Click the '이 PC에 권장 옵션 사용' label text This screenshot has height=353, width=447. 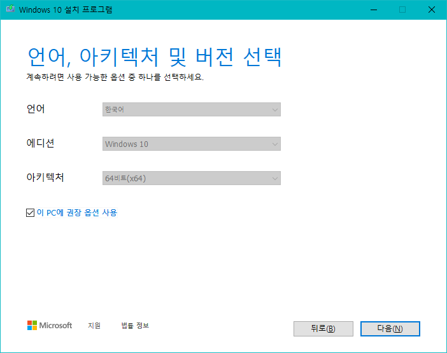tap(77, 212)
